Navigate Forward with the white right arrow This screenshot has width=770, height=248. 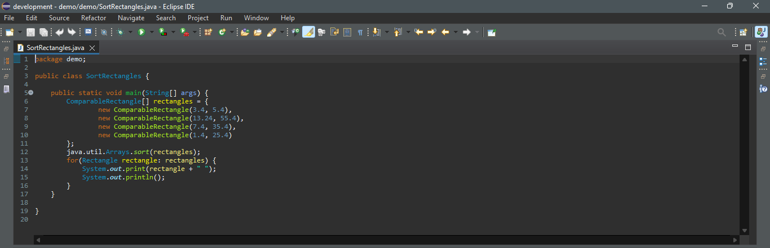(x=466, y=32)
